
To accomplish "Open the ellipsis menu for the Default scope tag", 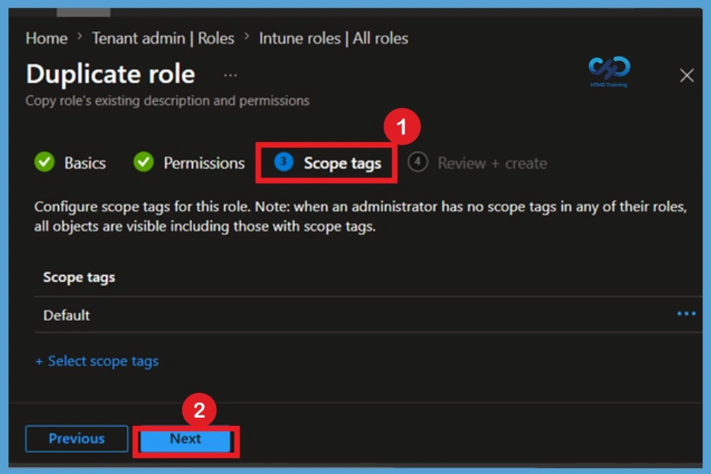I will (x=686, y=314).
